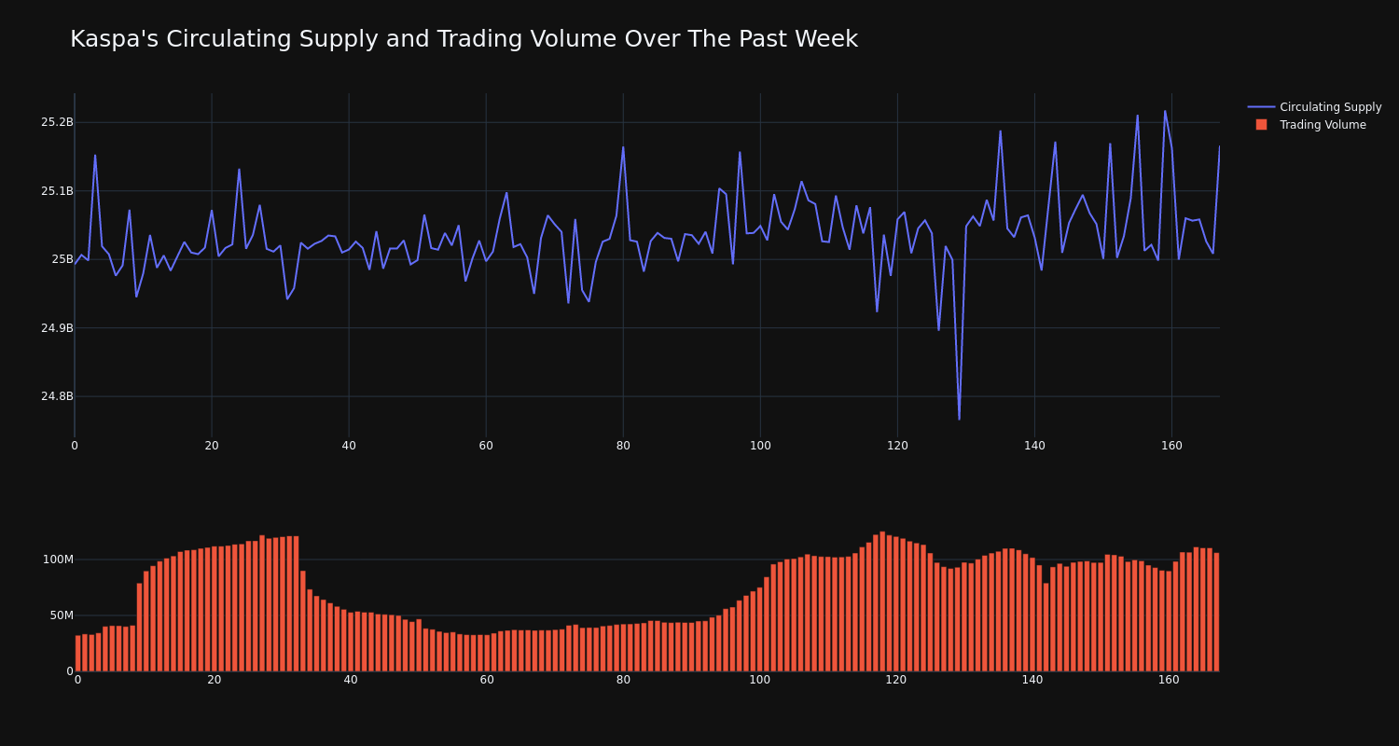Click the 80 tick on supply chart x-axis
The image size is (1399, 746).
pyautogui.click(x=623, y=446)
